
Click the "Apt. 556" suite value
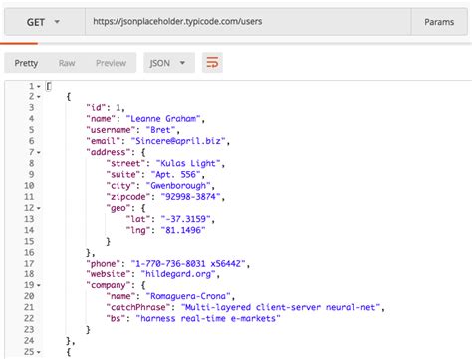click(175, 174)
